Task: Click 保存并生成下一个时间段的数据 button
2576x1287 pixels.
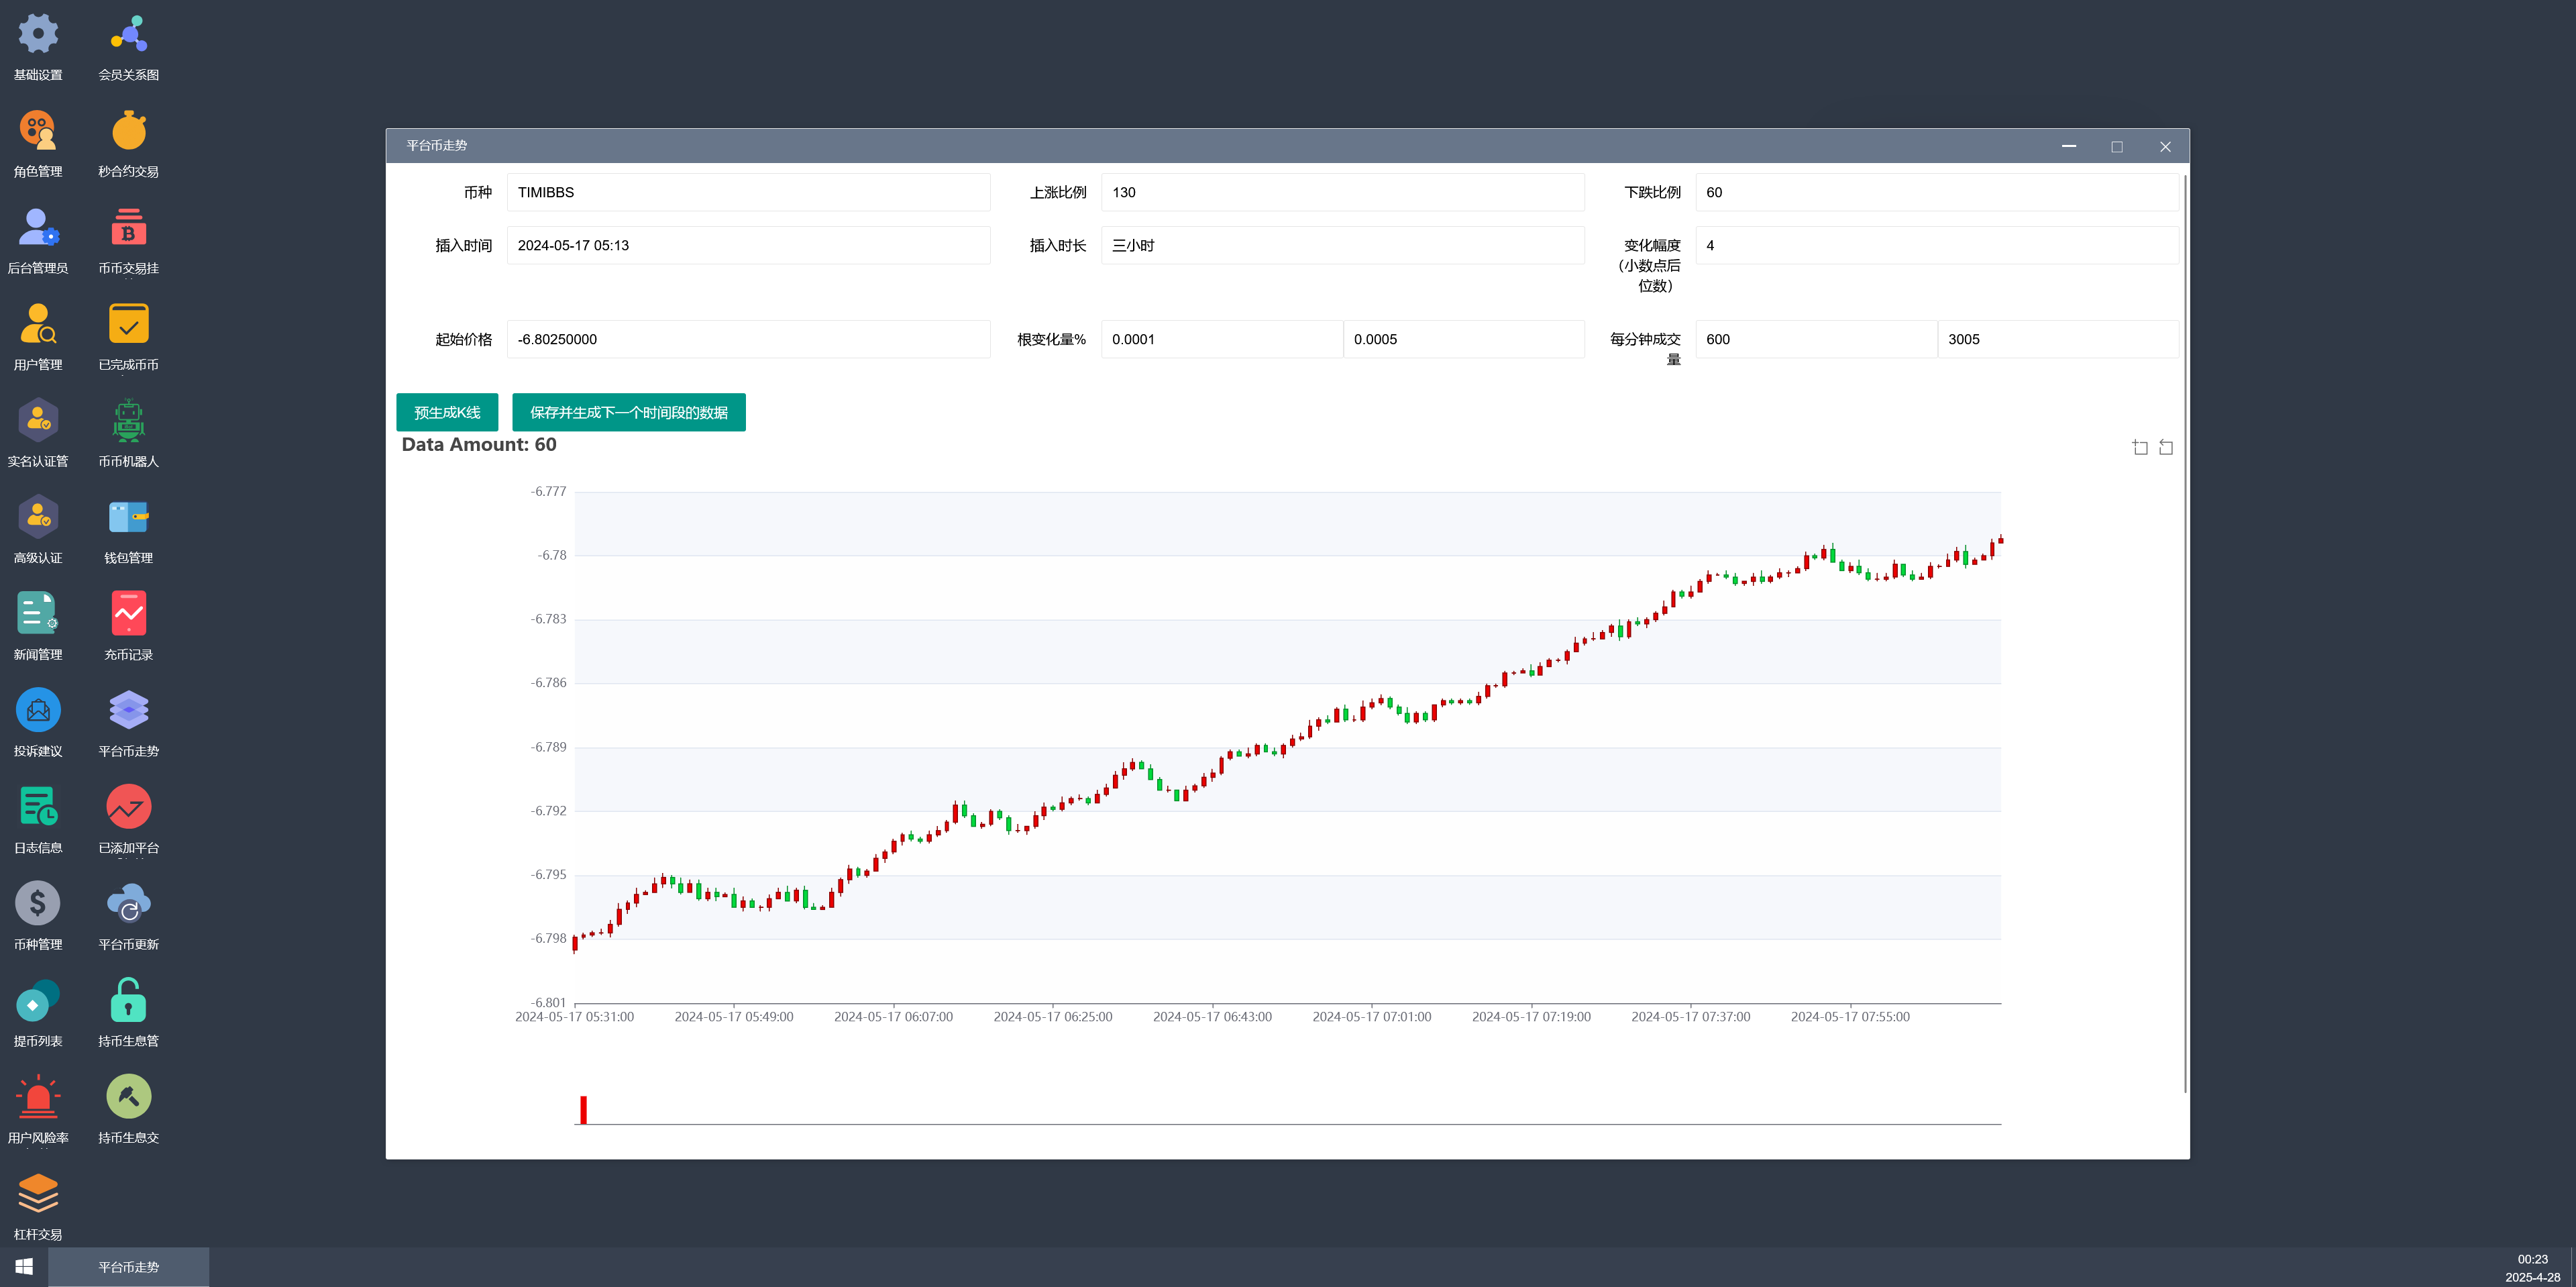Action: click(x=628, y=412)
